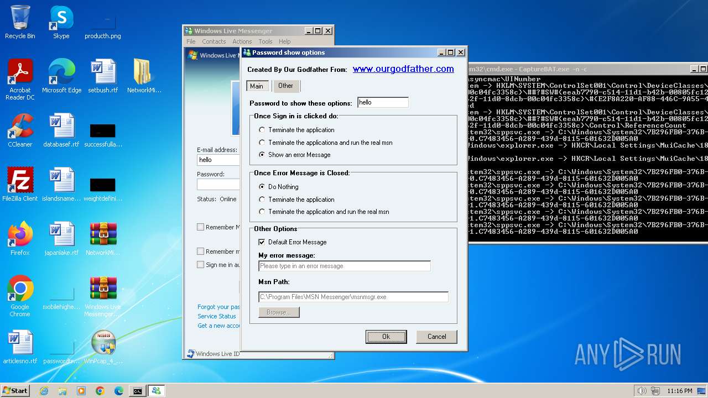Open Contacts menu in Messenger
The image size is (708, 398).
pyautogui.click(x=214, y=41)
